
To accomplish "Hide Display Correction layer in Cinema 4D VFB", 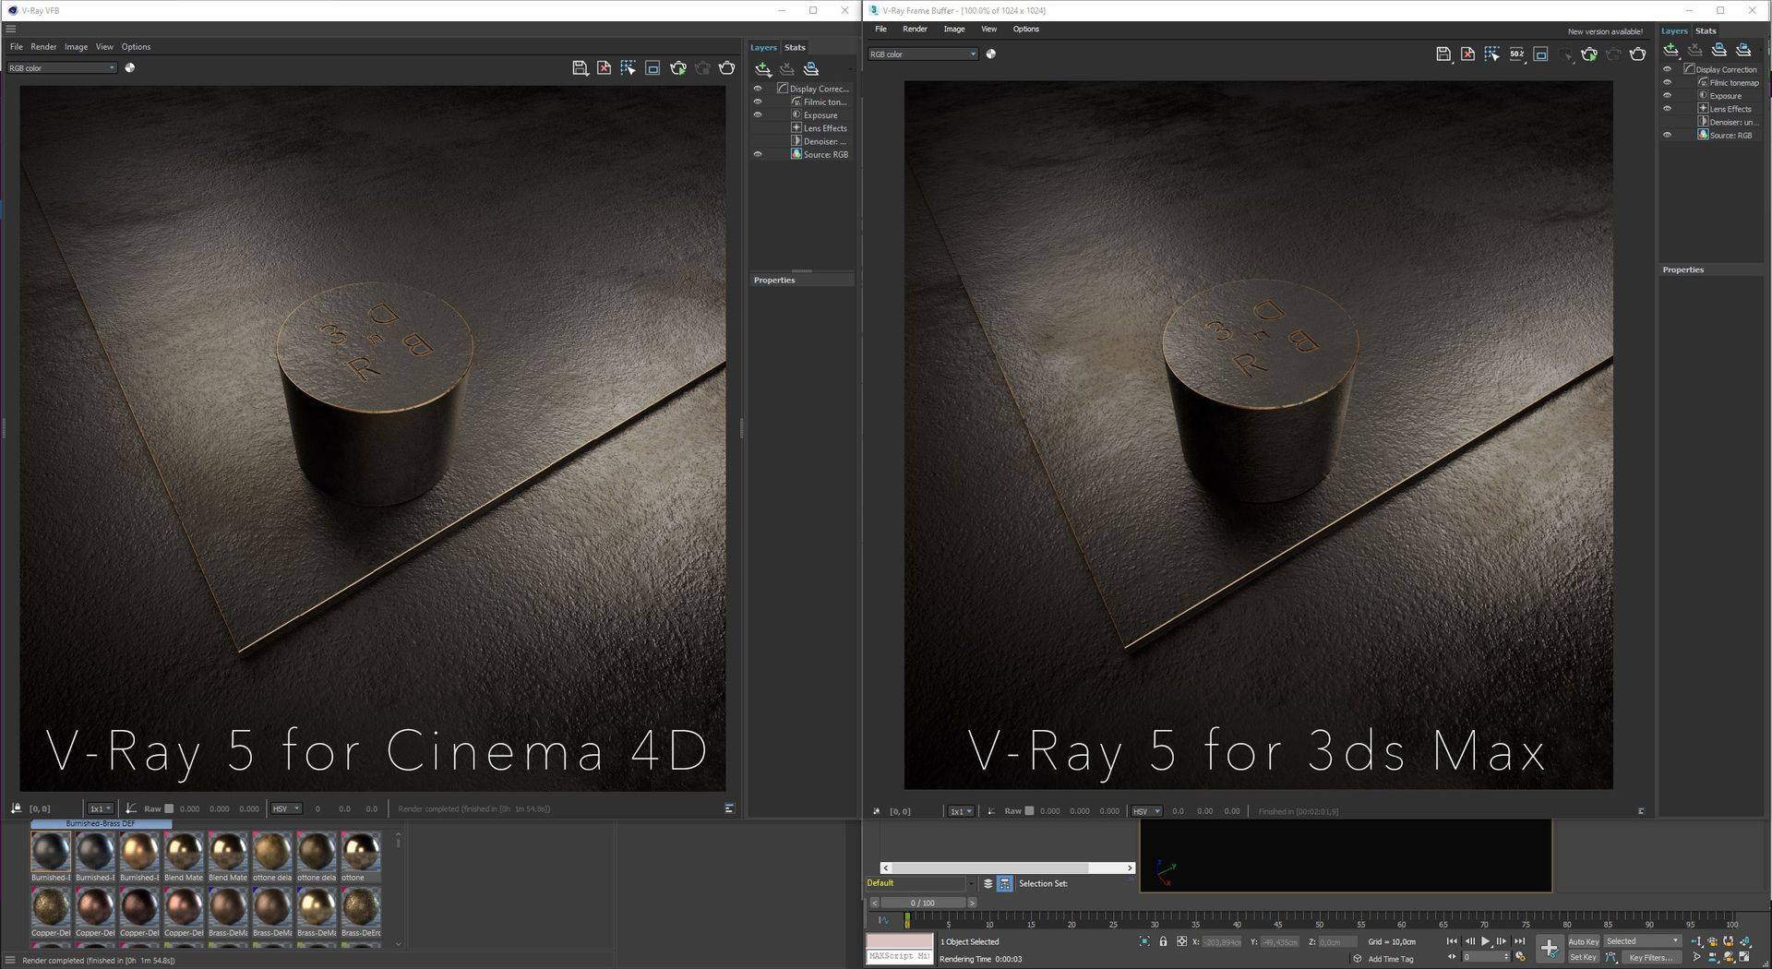I will 758,89.
